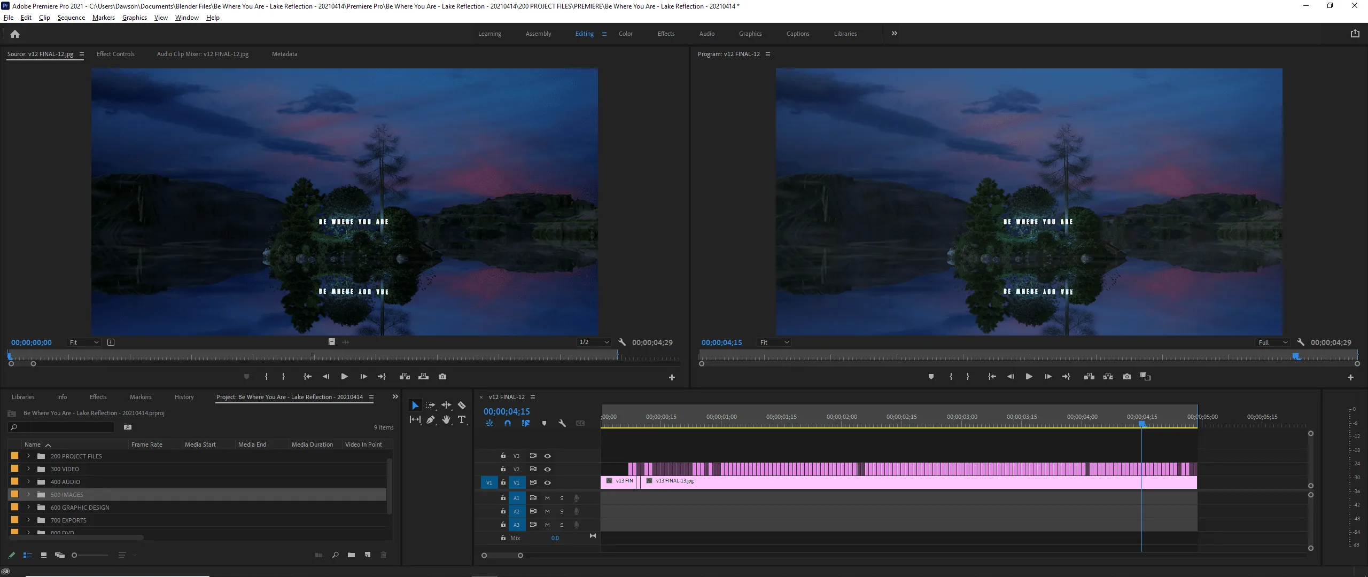Click Extract button in Program monitor
This screenshot has height=577, width=1368.
pos(1108,377)
